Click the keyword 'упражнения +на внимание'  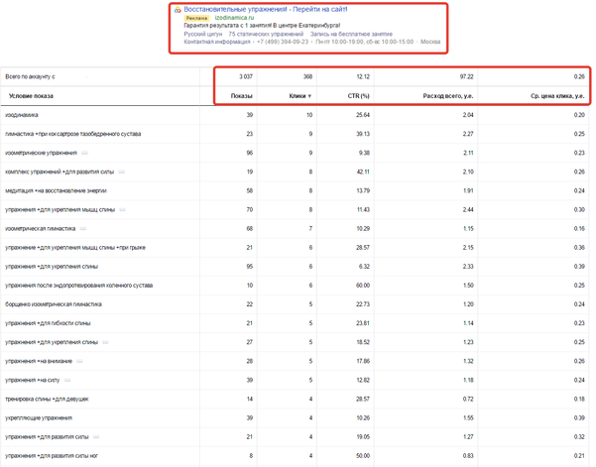[39, 361]
